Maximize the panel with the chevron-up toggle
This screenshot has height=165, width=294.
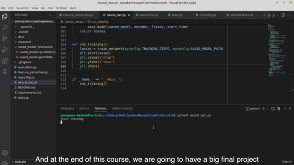pyautogui.click(x=285, y=109)
